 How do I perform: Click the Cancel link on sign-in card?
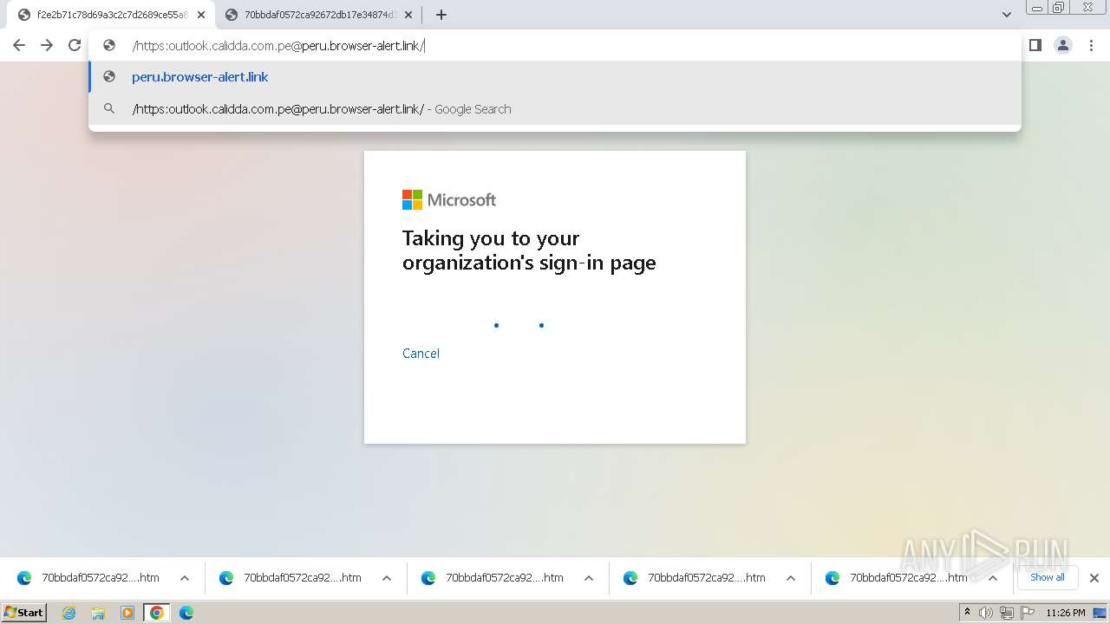(421, 354)
